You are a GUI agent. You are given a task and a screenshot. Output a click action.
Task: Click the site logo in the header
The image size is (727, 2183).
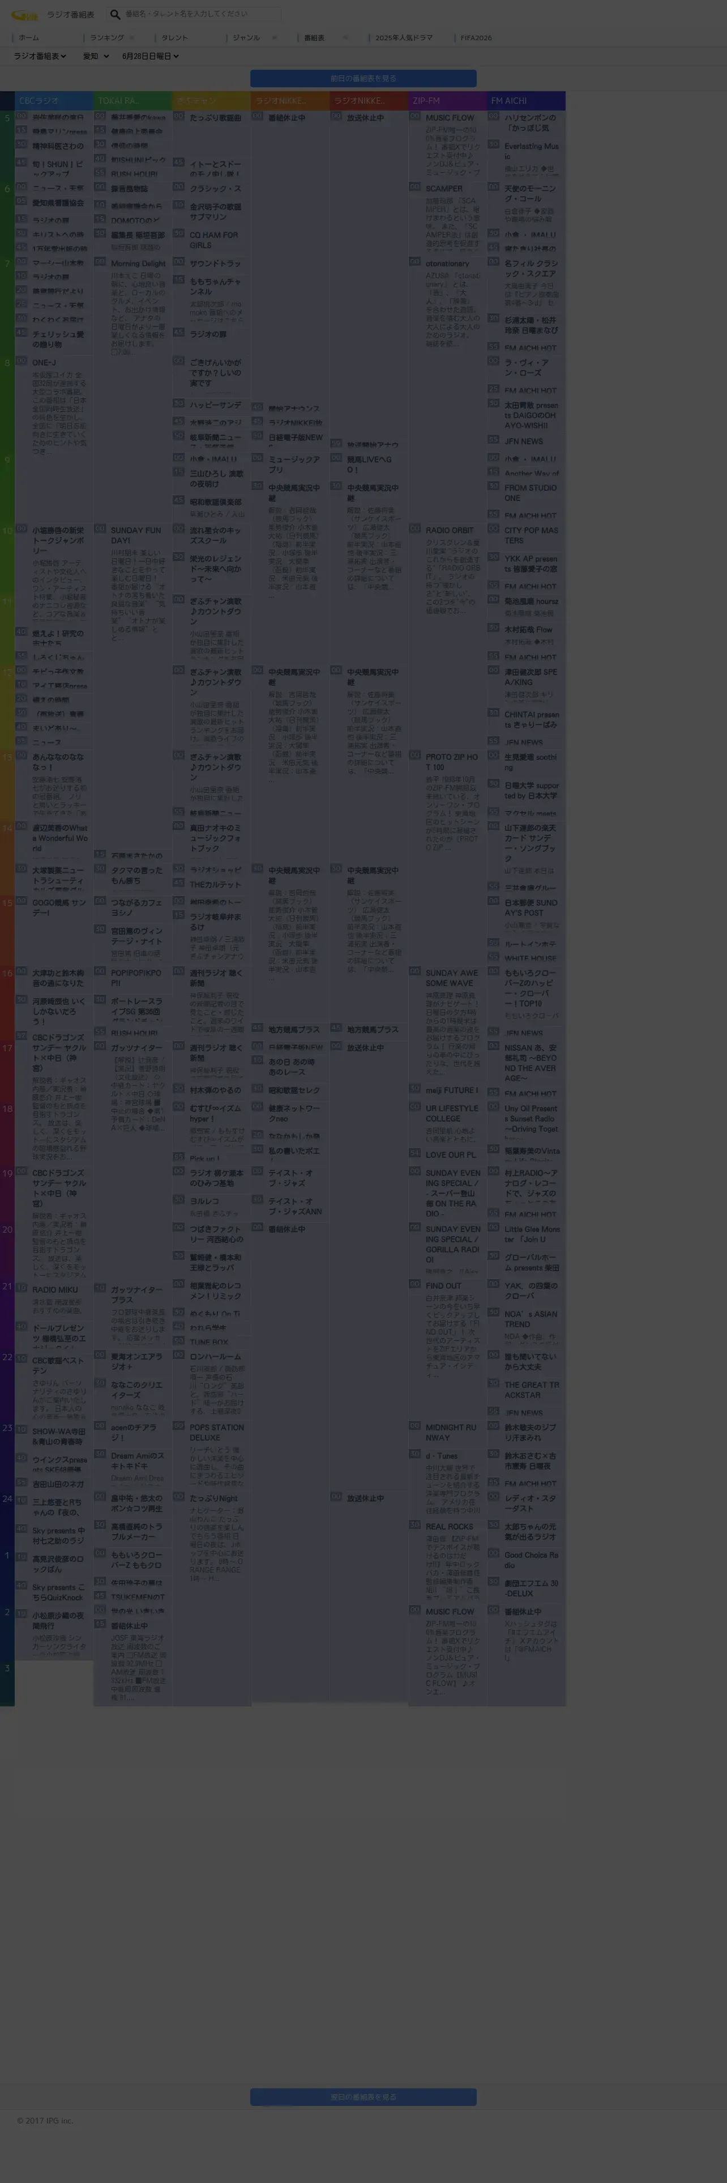pos(24,14)
